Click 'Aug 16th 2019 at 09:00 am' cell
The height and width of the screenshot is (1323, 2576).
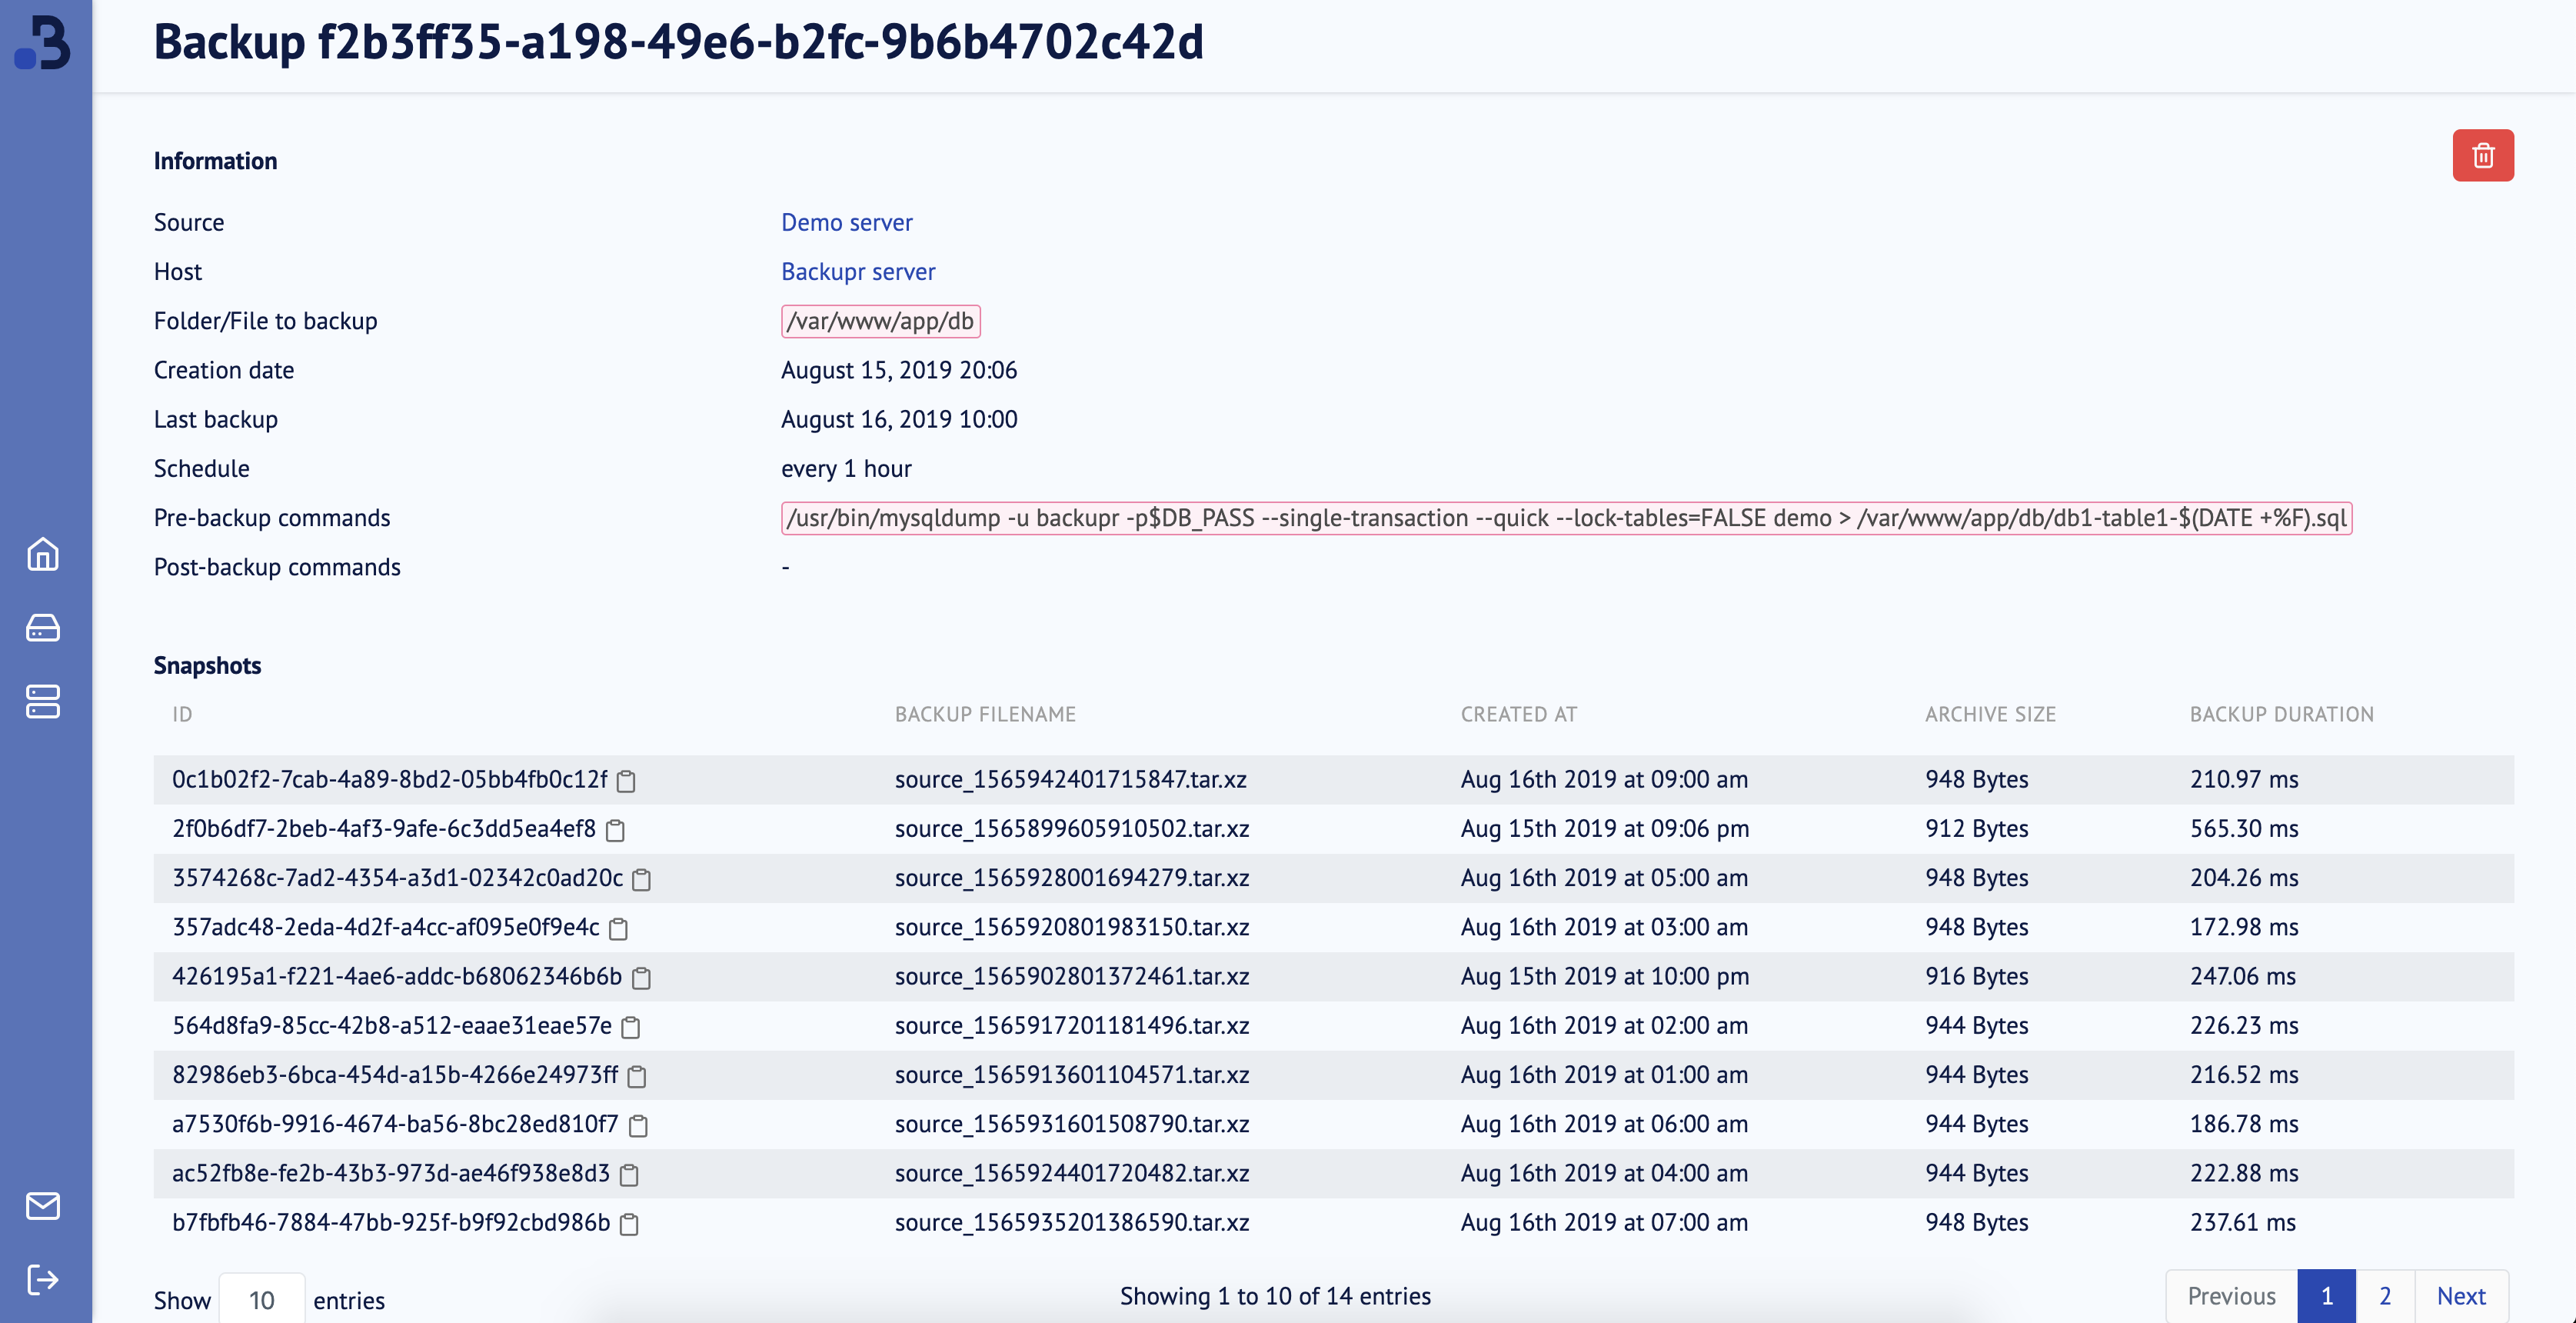click(1604, 779)
